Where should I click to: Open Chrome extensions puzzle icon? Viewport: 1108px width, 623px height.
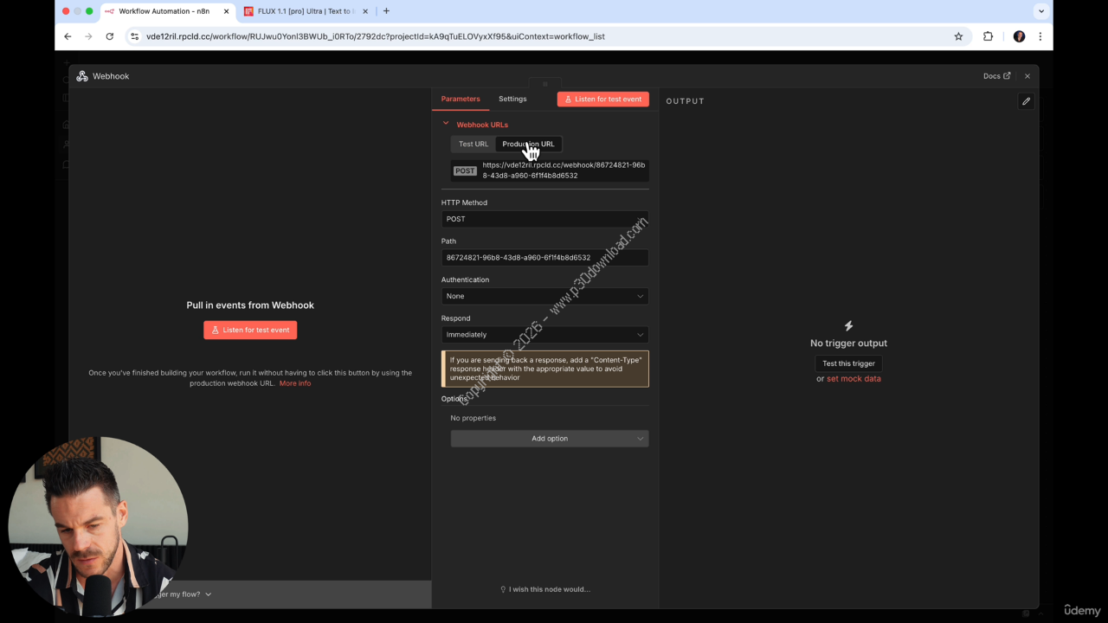click(988, 36)
